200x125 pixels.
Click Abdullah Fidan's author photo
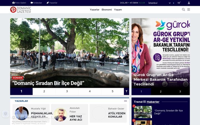point(60,114)
